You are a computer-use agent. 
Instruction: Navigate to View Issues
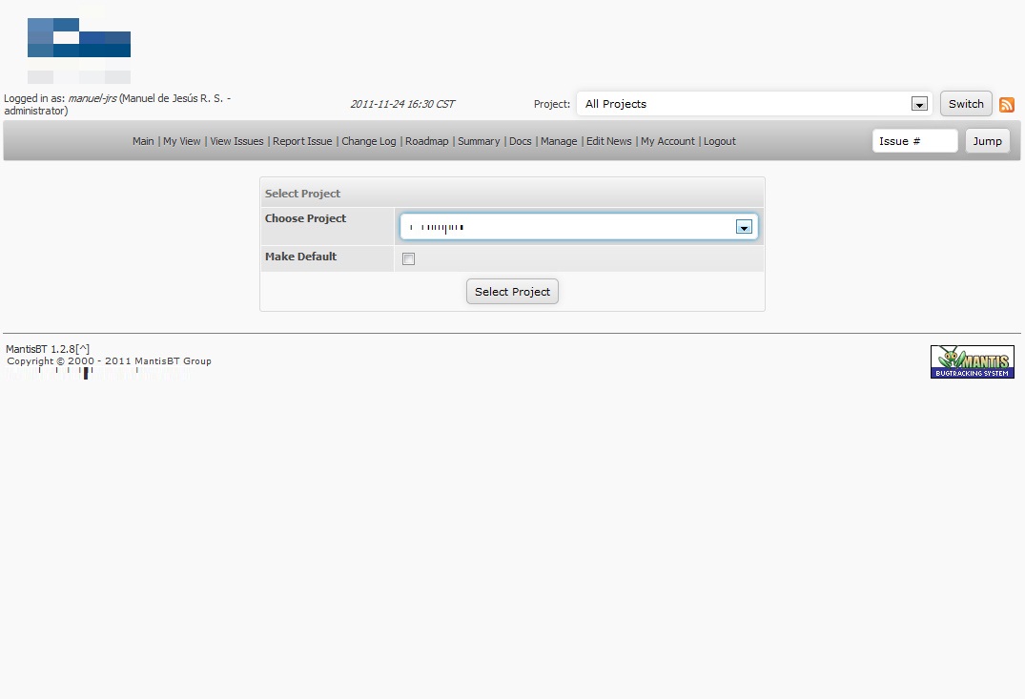click(x=236, y=141)
